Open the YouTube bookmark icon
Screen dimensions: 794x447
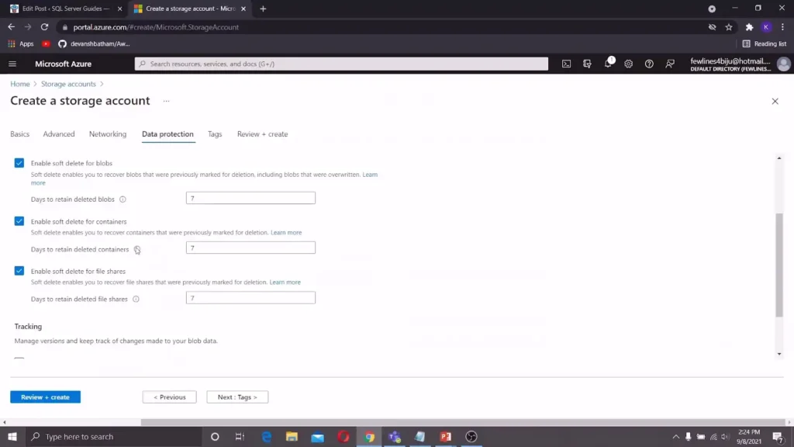point(46,43)
